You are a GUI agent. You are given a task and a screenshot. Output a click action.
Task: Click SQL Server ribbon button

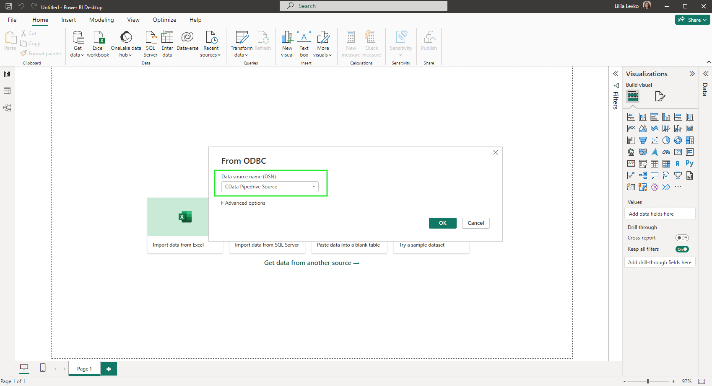[x=151, y=44]
